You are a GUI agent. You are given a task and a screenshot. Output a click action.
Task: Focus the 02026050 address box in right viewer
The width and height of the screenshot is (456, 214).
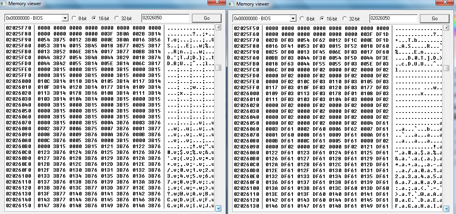click(393, 19)
